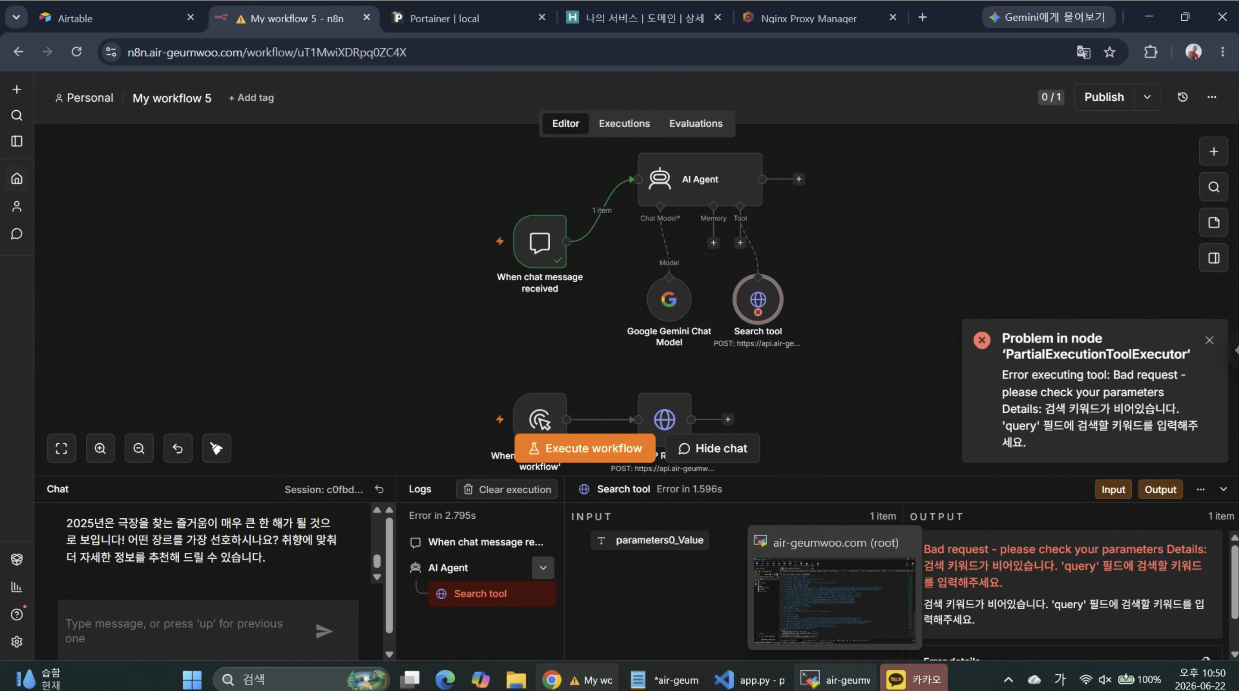Image resolution: width=1239 pixels, height=691 pixels.
Task: Open the Personal user icon in sidebar
Action: coord(17,206)
